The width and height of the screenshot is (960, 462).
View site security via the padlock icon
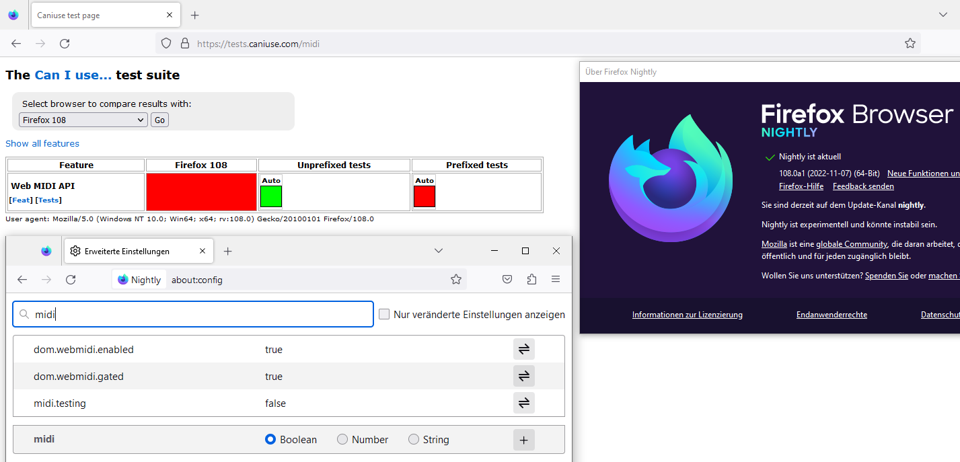pyautogui.click(x=184, y=42)
